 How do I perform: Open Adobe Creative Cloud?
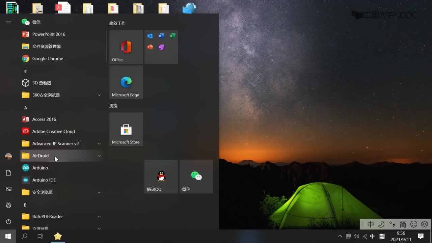[61, 131]
